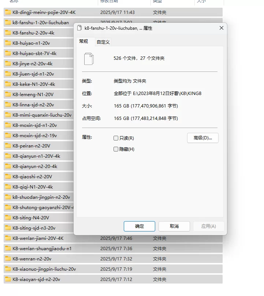Screen dimensions: 264x296
Task: Switch to the 自定义 tab
Action: [103, 42]
